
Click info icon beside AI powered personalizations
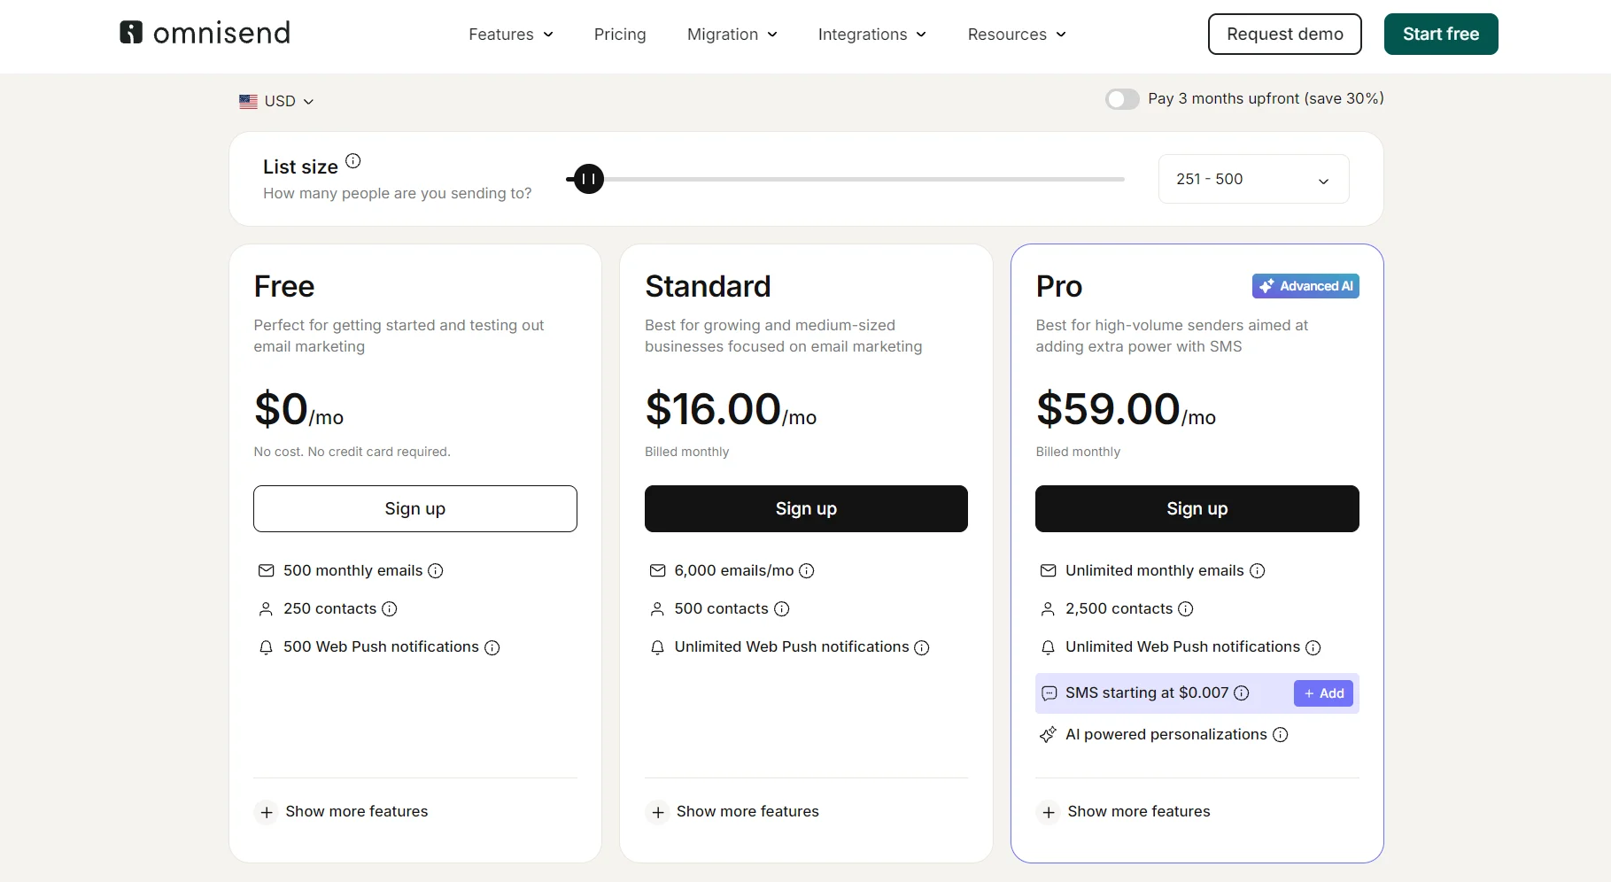[x=1281, y=735]
